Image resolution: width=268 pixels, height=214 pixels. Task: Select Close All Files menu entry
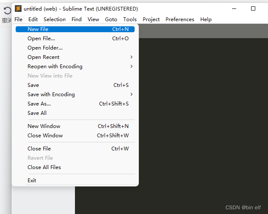75,167
